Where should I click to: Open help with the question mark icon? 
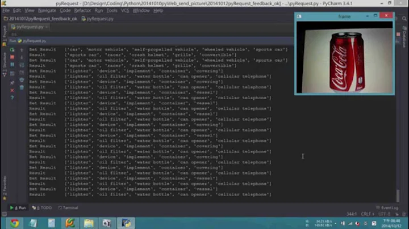point(12,97)
